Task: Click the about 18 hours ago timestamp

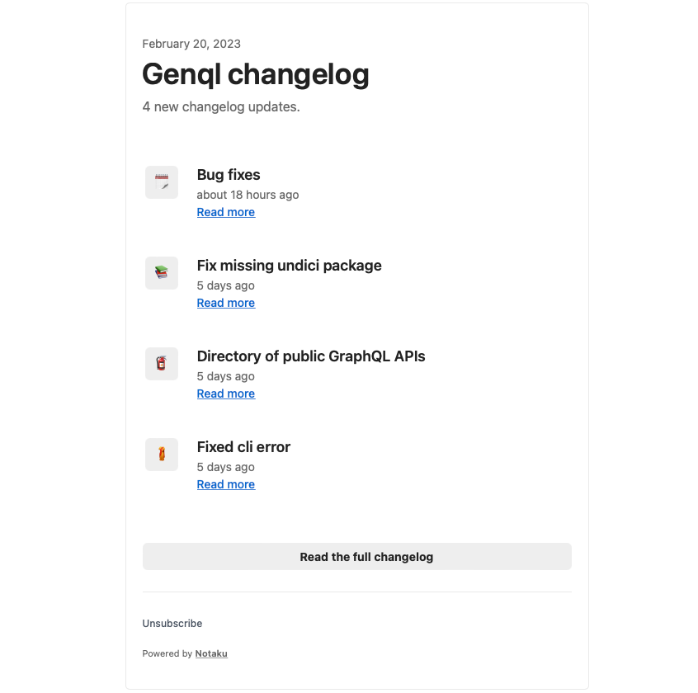Action: pos(248,195)
